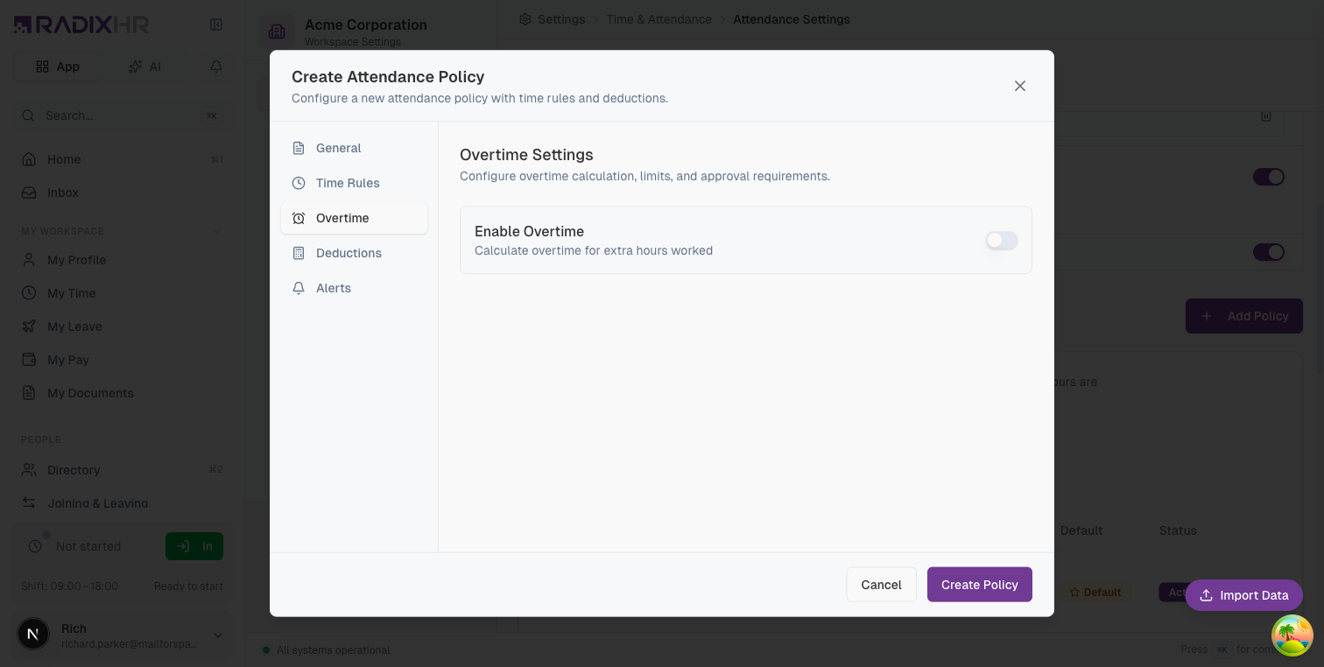The width and height of the screenshot is (1324, 667).
Task: Open Home in the sidebar
Action: [123, 159]
